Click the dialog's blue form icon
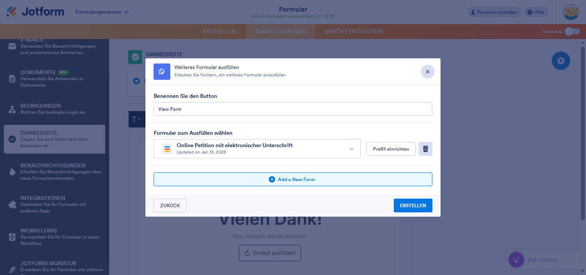The image size is (586, 275). 162,72
